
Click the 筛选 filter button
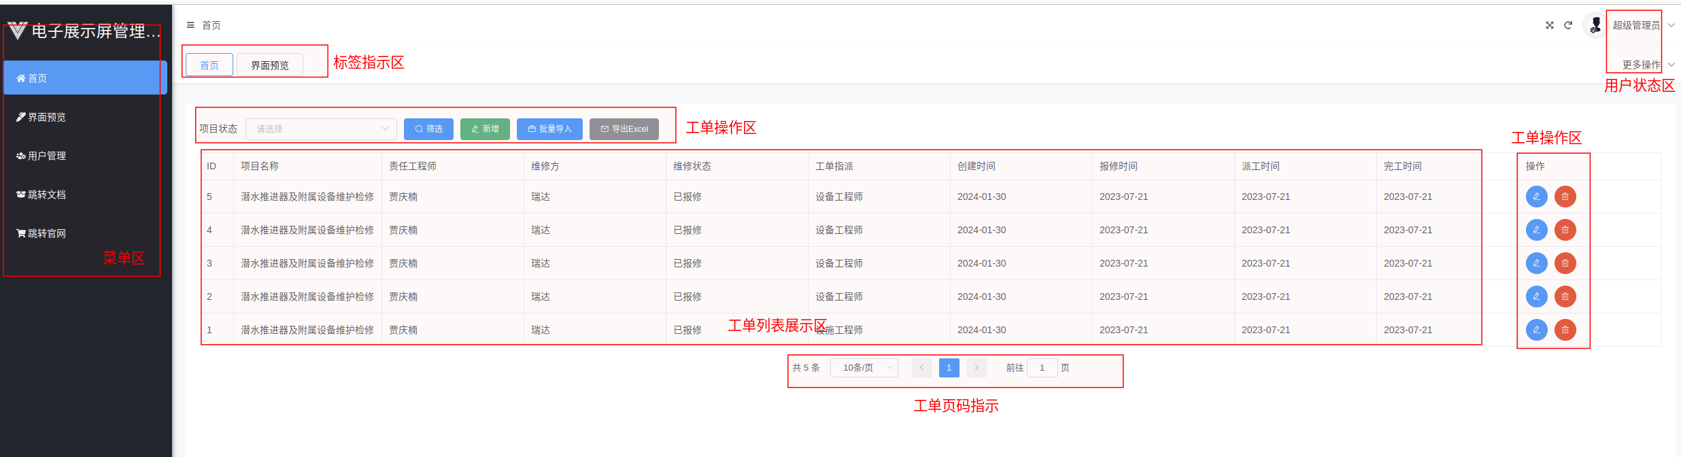pyautogui.click(x=428, y=129)
